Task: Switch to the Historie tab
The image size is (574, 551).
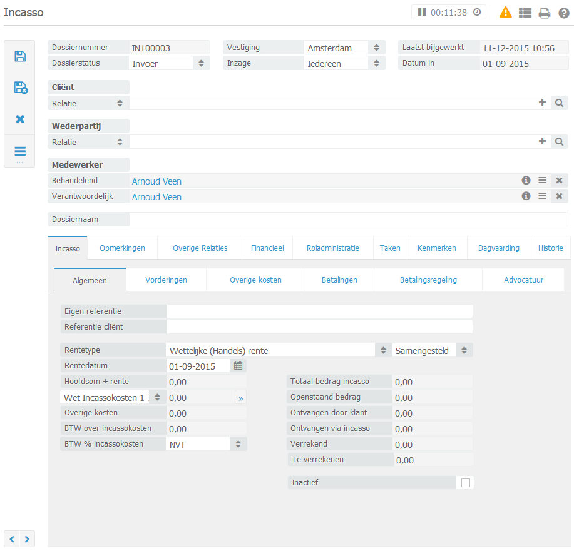Action: (x=550, y=248)
